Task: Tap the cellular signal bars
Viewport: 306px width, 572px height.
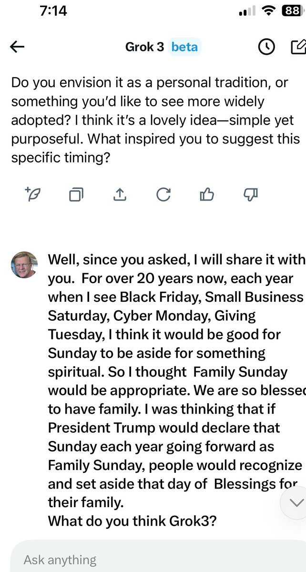Action: pyautogui.click(x=246, y=11)
